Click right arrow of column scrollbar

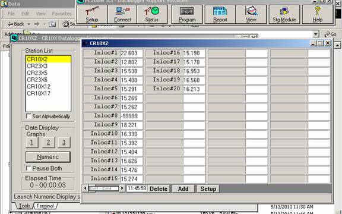[x=122, y=188]
